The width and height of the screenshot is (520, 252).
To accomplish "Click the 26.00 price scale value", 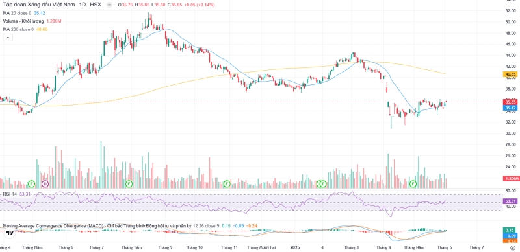I will click(510, 155).
